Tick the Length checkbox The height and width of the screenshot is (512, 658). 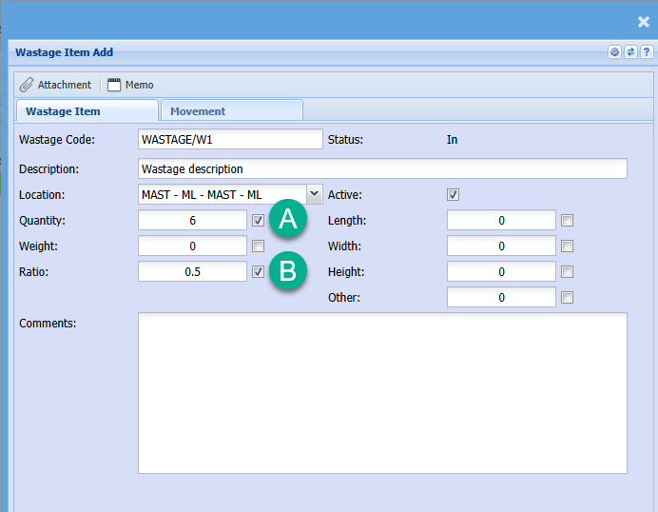(567, 221)
